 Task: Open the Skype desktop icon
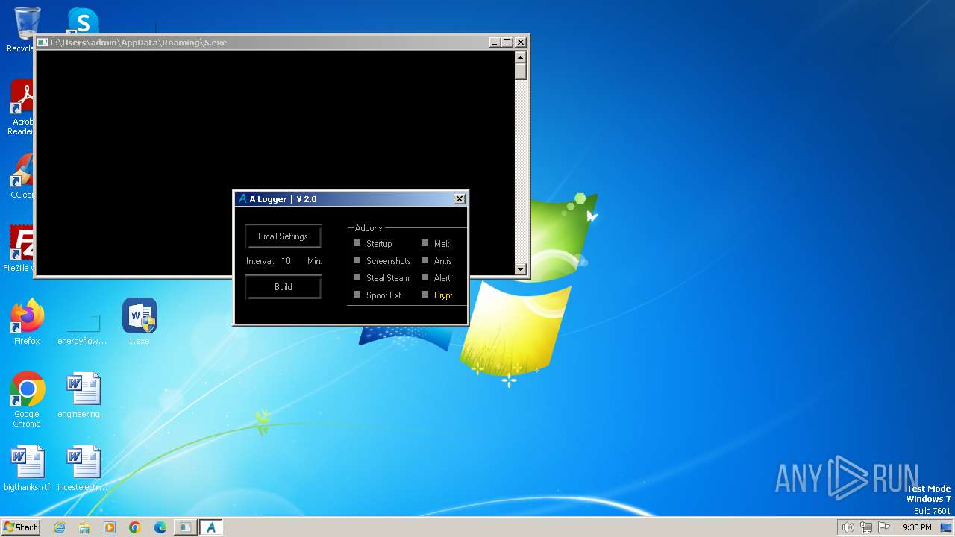click(x=83, y=21)
